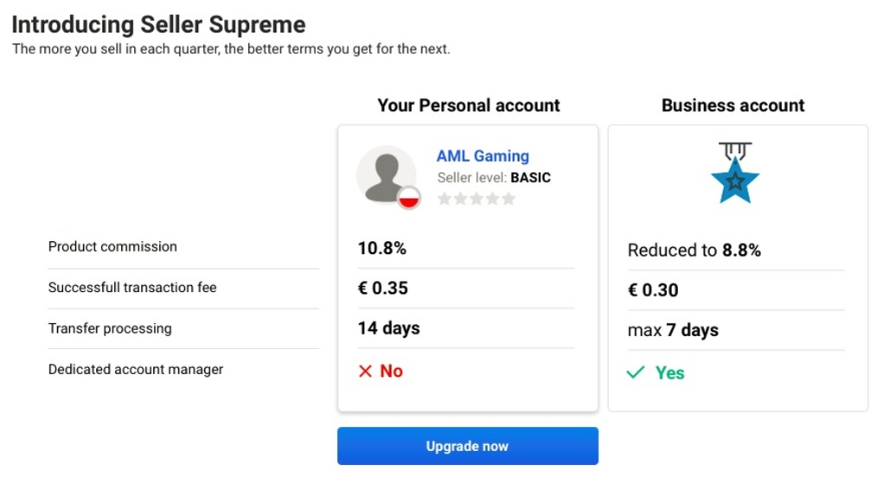896x477 pixels.
Task: Click the green checkmark beside Yes
Action: point(636,372)
